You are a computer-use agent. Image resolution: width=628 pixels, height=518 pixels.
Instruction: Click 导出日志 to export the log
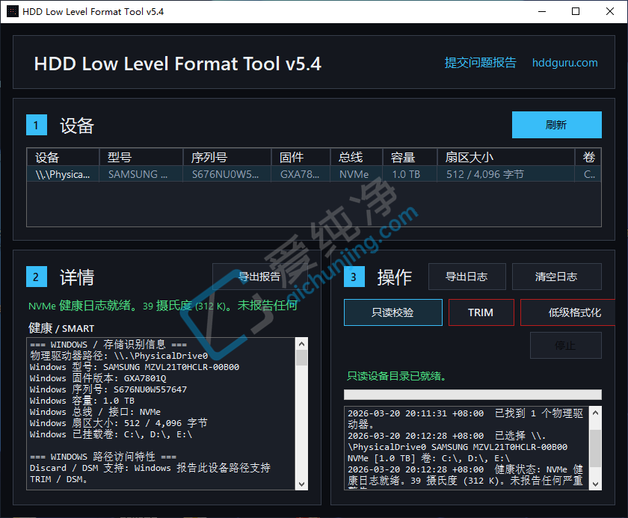point(467,277)
